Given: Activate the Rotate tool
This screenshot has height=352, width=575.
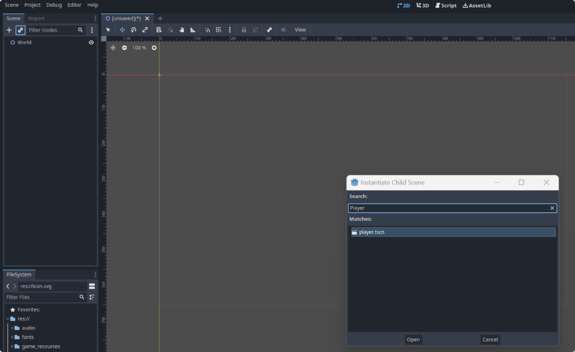Looking at the screenshot, I should 134,29.
